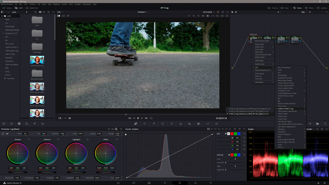Expand the CinePacks LUTS folder

(3, 33)
